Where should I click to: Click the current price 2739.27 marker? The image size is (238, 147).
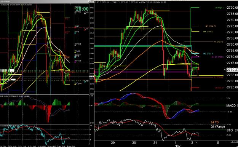click(232, 70)
